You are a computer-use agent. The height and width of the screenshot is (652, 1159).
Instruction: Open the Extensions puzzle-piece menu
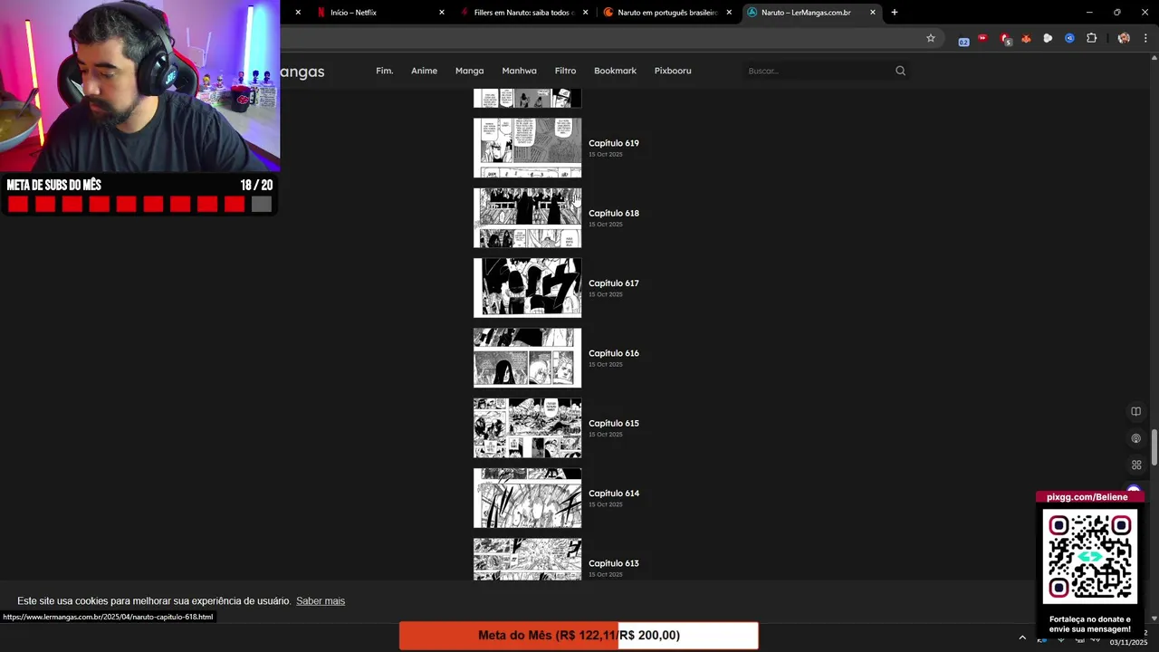tap(1091, 38)
